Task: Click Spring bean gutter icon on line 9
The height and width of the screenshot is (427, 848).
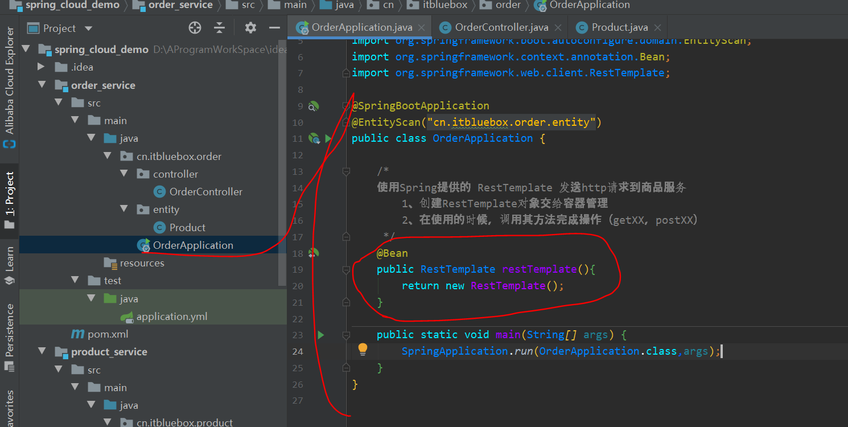Action: tap(314, 106)
